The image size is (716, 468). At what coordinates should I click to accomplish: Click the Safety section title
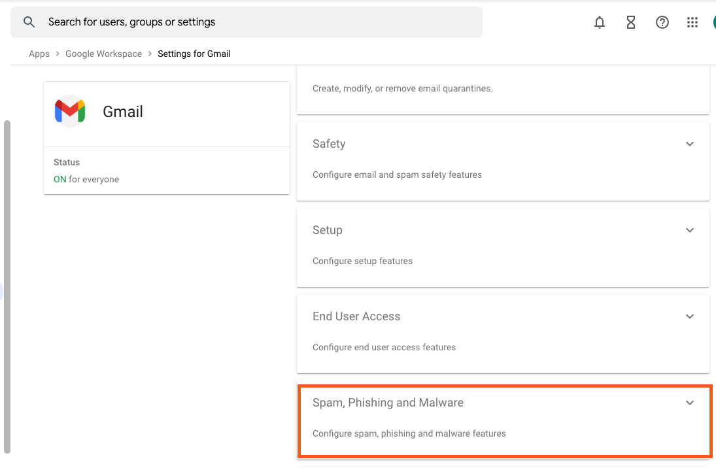pos(329,144)
